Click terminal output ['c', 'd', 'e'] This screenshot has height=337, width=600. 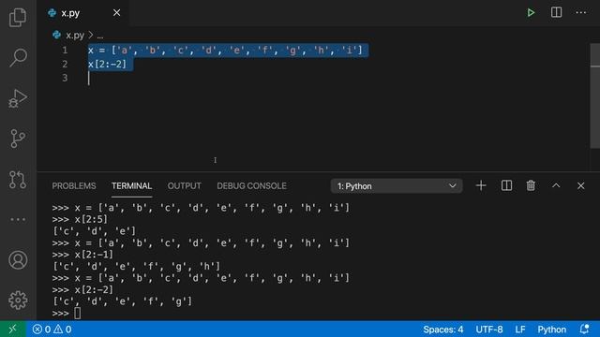(94, 231)
